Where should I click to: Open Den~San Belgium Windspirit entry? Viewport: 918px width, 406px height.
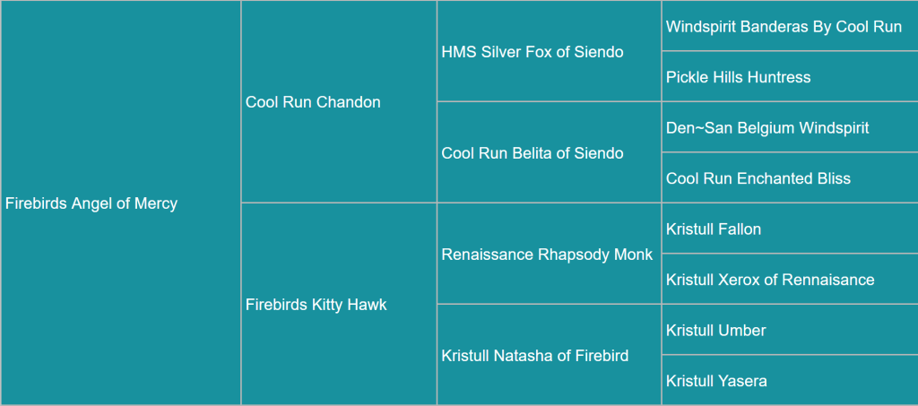[767, 127]
